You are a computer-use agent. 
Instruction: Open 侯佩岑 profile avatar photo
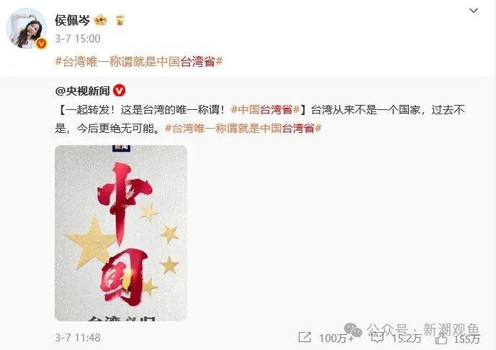pos(27,28)
